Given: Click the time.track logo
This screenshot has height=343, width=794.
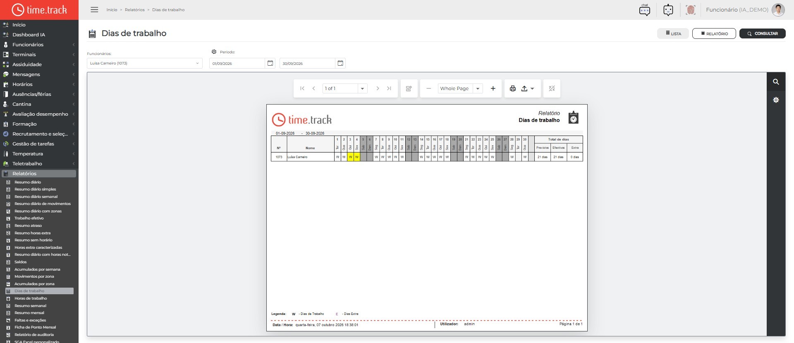Looking at the screenshot, I should (39, 10).
